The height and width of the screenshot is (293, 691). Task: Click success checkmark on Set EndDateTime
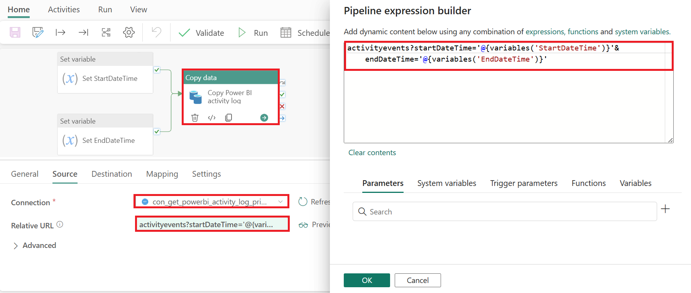pyautogui.click(x=157, y=132)
